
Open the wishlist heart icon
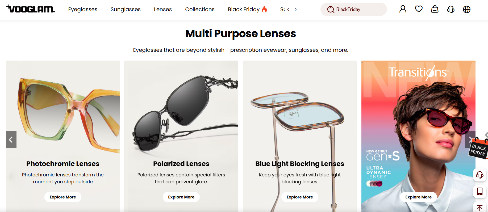(419, 9)
